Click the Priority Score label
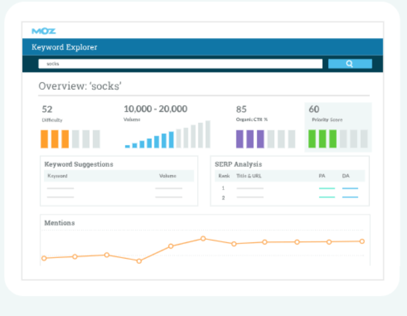407x316 pixels. 327,120
